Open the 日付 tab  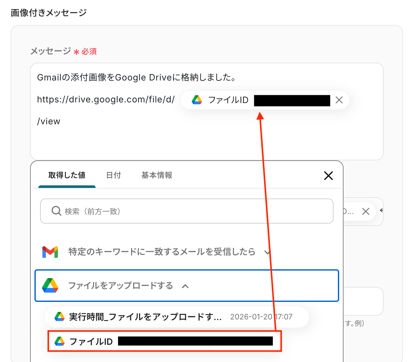pos(113,175)
